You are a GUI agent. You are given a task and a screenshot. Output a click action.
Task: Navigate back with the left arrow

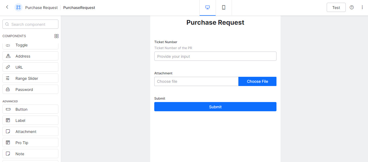7,7
